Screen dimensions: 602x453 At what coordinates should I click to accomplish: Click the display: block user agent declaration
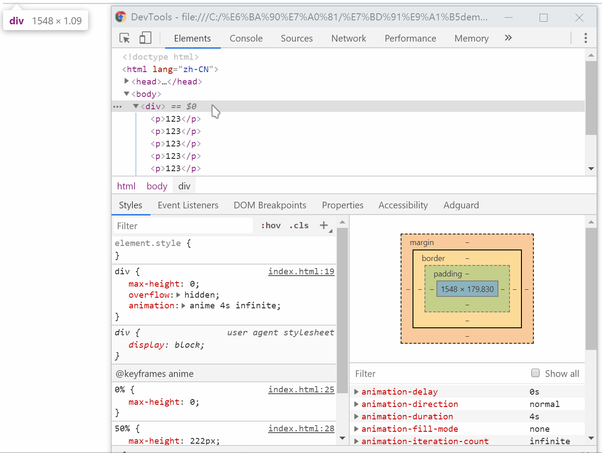pyautogui.click(x=166, y=345)
